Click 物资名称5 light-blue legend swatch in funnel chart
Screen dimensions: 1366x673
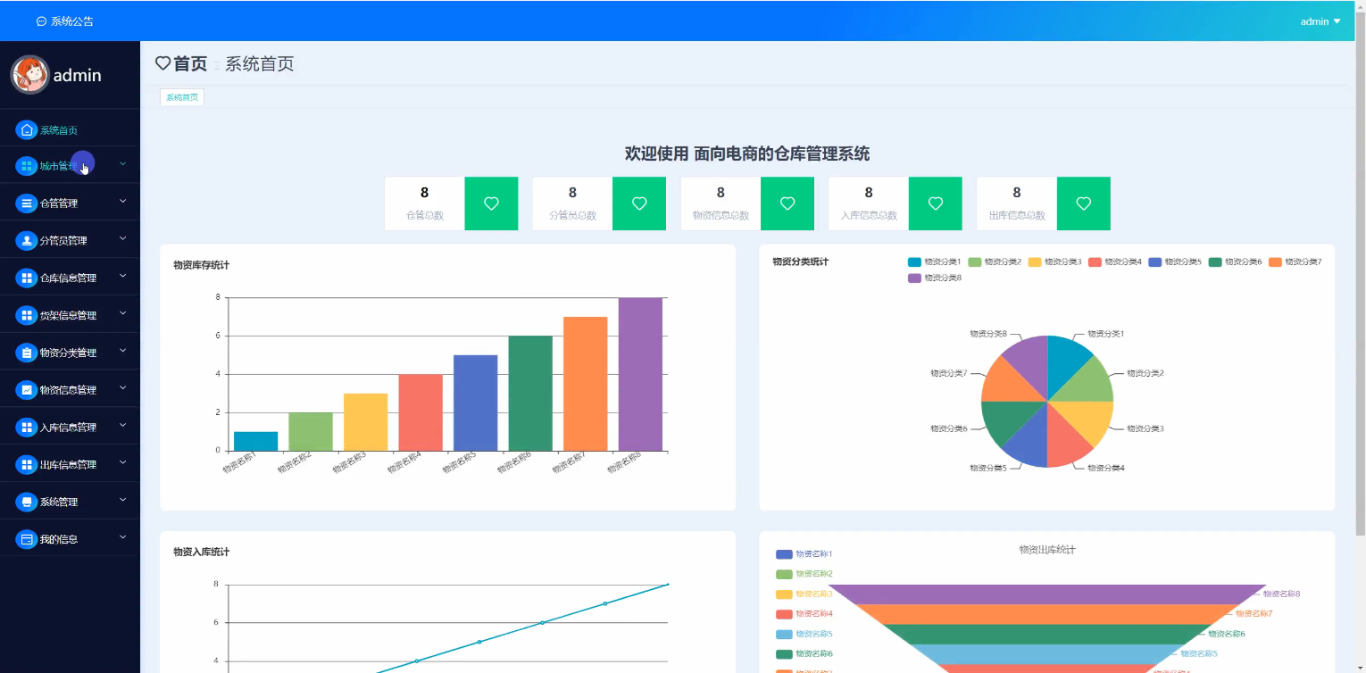point(785,635)
